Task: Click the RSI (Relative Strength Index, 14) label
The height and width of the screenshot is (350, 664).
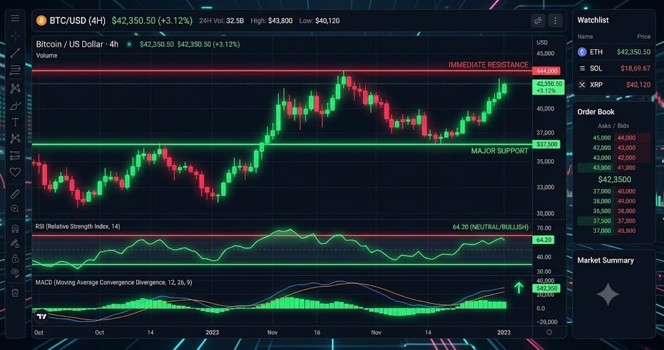Action: [x=78, y=226]
